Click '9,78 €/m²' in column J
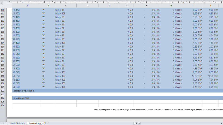Viewport: 223px width, 125px height. [214, 83]
